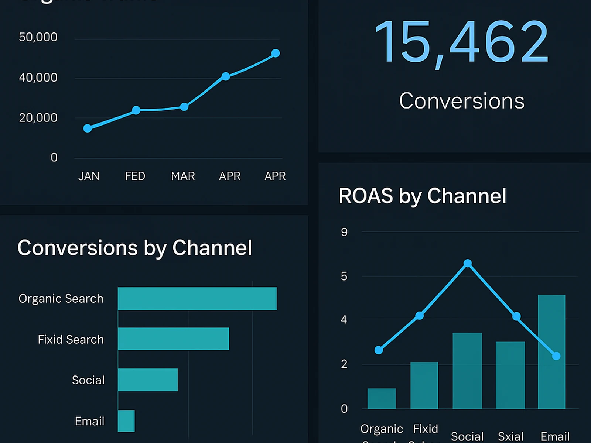Screen dimensions: 591x443
Task: Click the JAN data point on the traffic line
Action: (x=87, y=128)
